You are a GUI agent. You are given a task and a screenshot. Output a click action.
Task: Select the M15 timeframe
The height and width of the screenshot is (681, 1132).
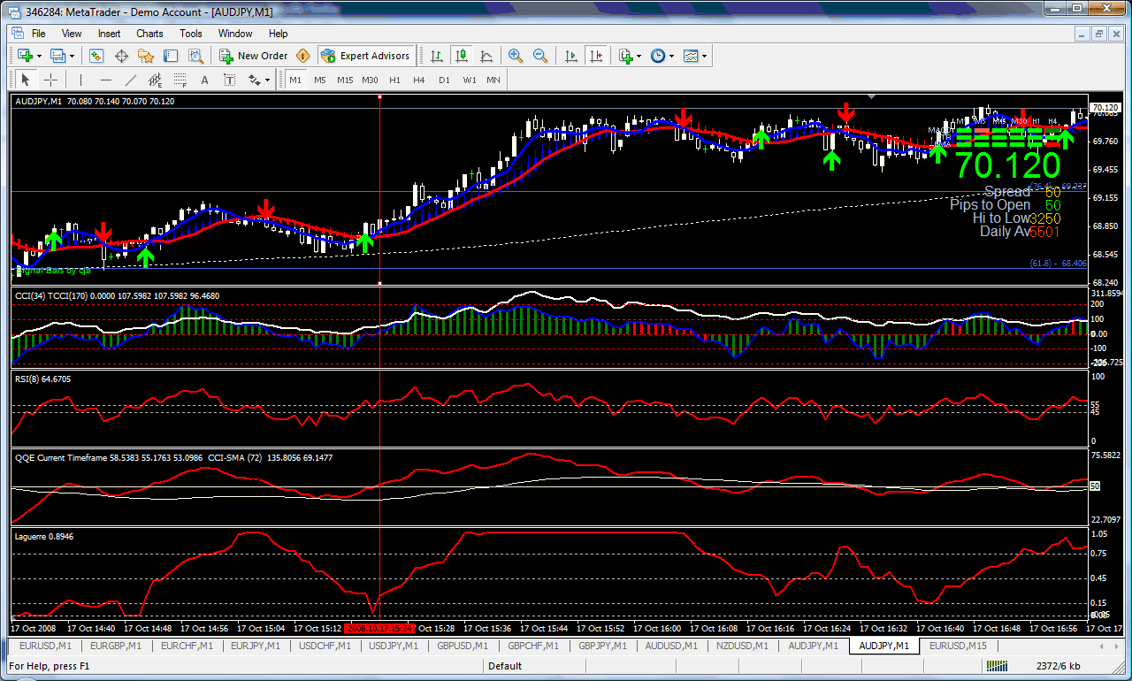click(345, 80)
